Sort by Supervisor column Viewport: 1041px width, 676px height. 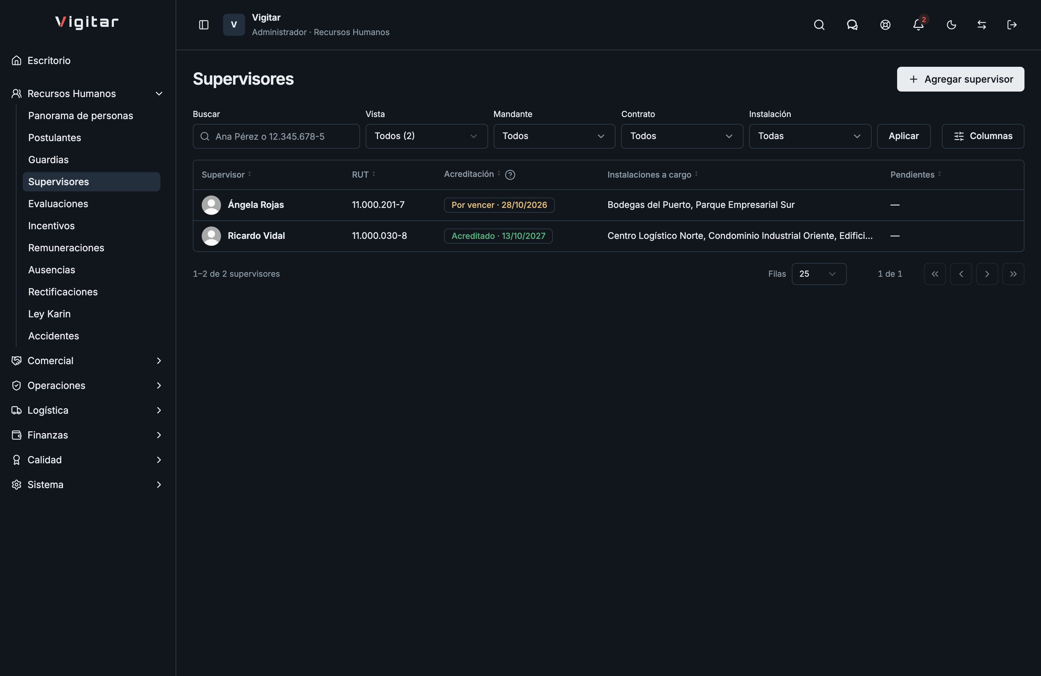click(227, 175)
